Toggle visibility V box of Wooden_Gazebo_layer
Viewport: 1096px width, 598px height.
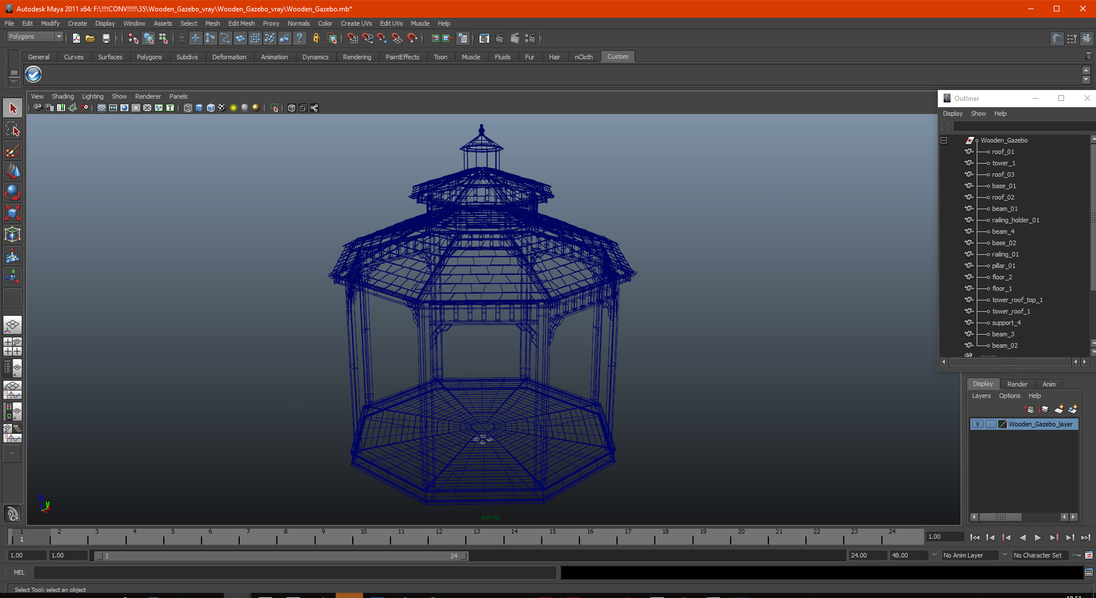(977, 424)
